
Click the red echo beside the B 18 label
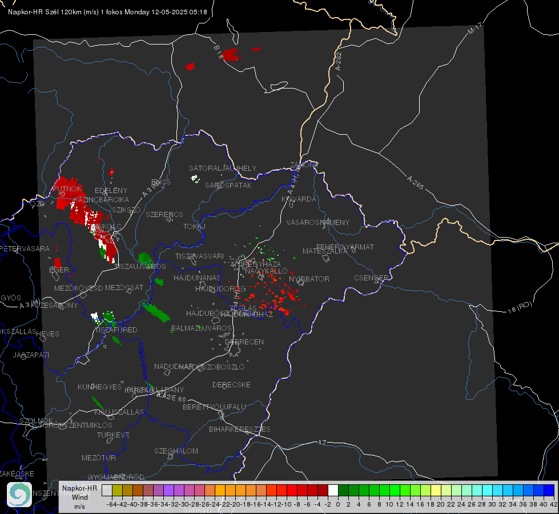pyautogui.click(x=230, y=55)
